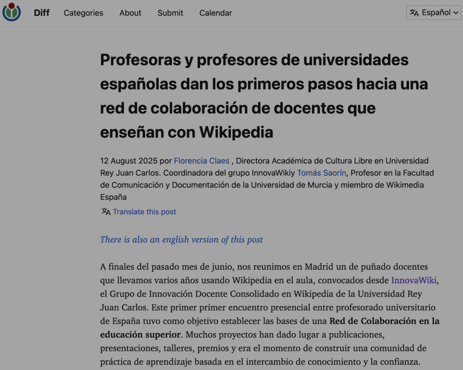Click the article headline text
This screenshot has height=370, width=463.
pos(264,96)
